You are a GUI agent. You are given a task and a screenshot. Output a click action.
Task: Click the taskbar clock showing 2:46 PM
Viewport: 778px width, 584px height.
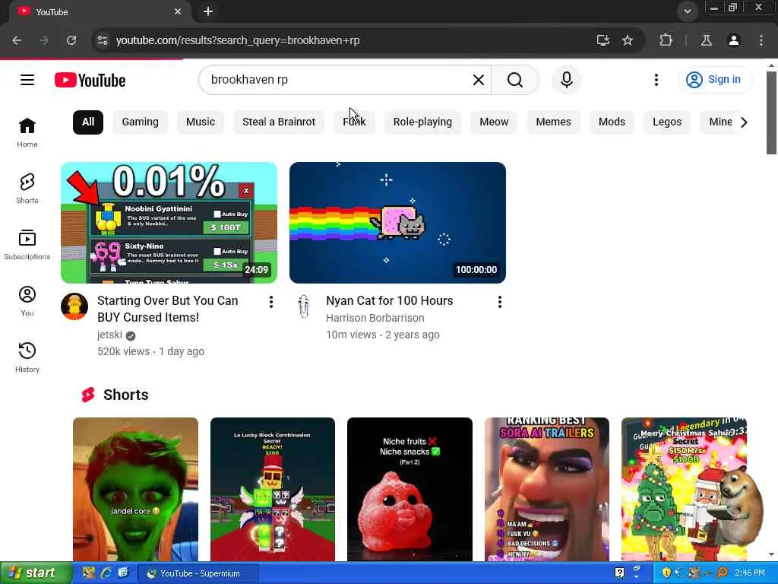[750, 573]
